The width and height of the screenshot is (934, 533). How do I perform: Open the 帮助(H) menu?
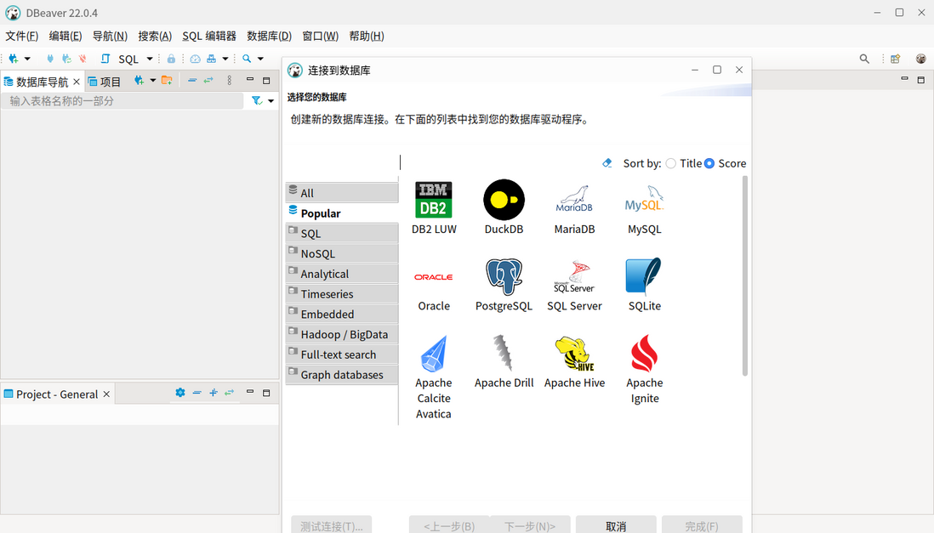click(367, 37)
